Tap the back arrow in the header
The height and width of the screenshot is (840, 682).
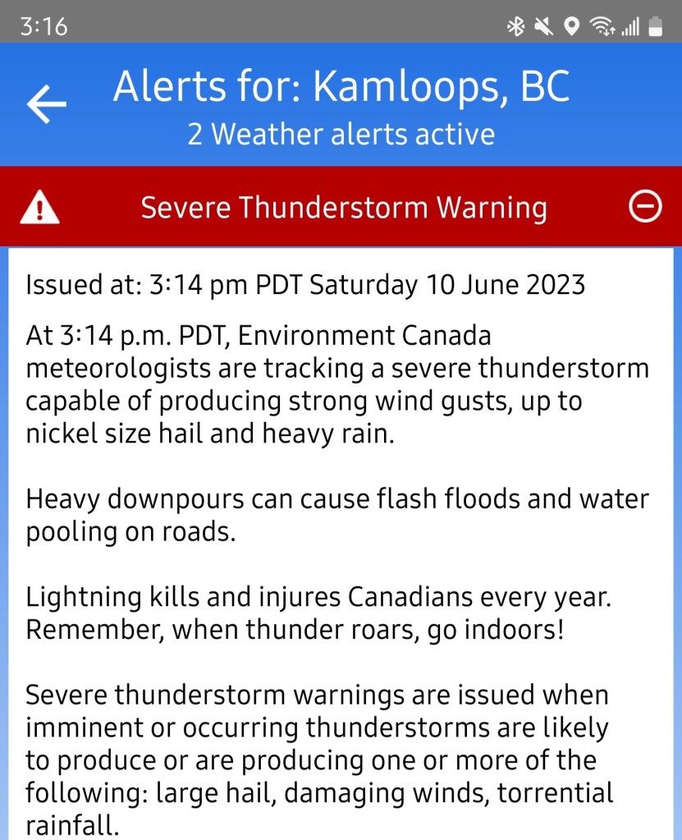(x=47, y=105)
